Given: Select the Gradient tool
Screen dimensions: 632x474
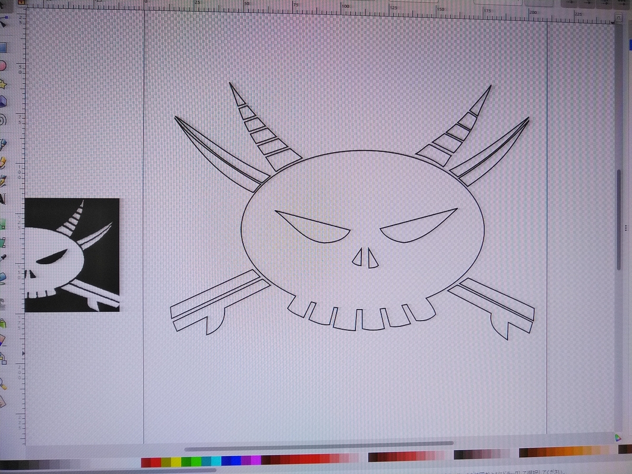Looking at the screenshot, I should coord(2,224).
